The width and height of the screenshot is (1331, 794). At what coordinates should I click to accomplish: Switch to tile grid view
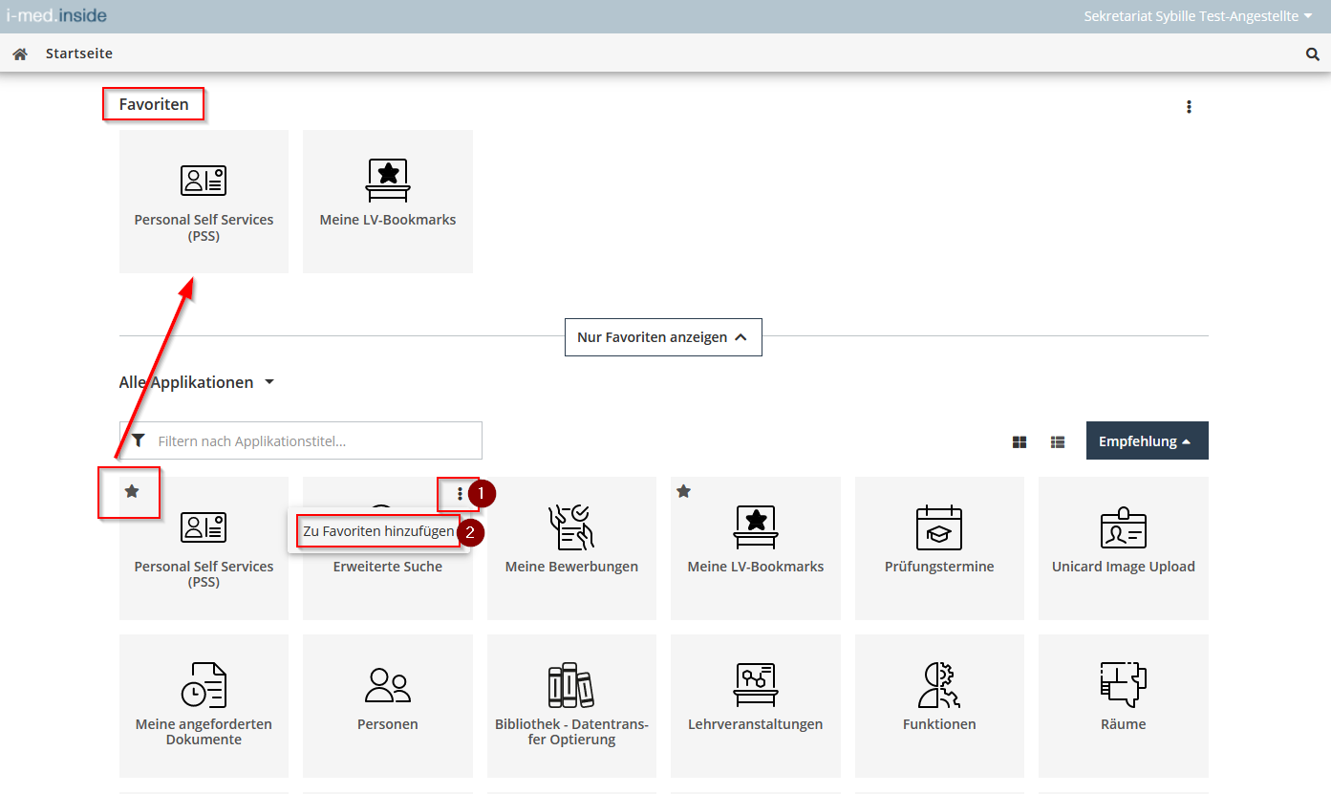1020,441
